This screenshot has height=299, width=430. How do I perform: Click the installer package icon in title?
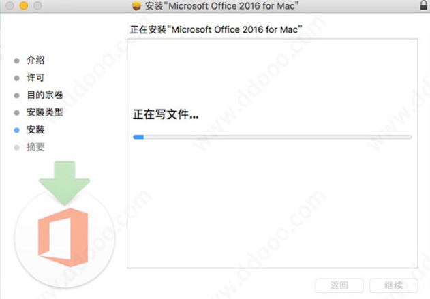click(136, 5)
